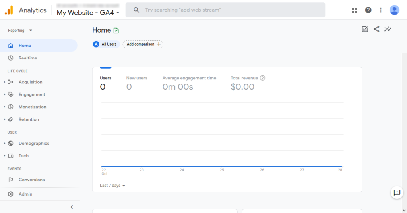The width and height of the screenshot is (407, 213).
Task: Open the Reporting dropdown in sidebar
Action: click(20, 31)
